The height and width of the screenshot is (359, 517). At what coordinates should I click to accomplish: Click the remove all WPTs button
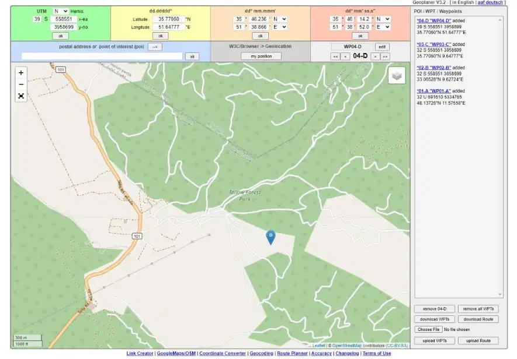478,309
